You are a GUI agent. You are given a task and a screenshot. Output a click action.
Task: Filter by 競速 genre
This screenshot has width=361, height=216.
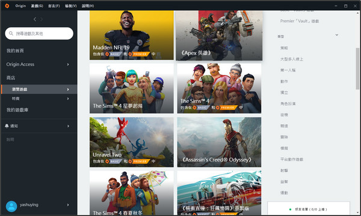point(284,126)
